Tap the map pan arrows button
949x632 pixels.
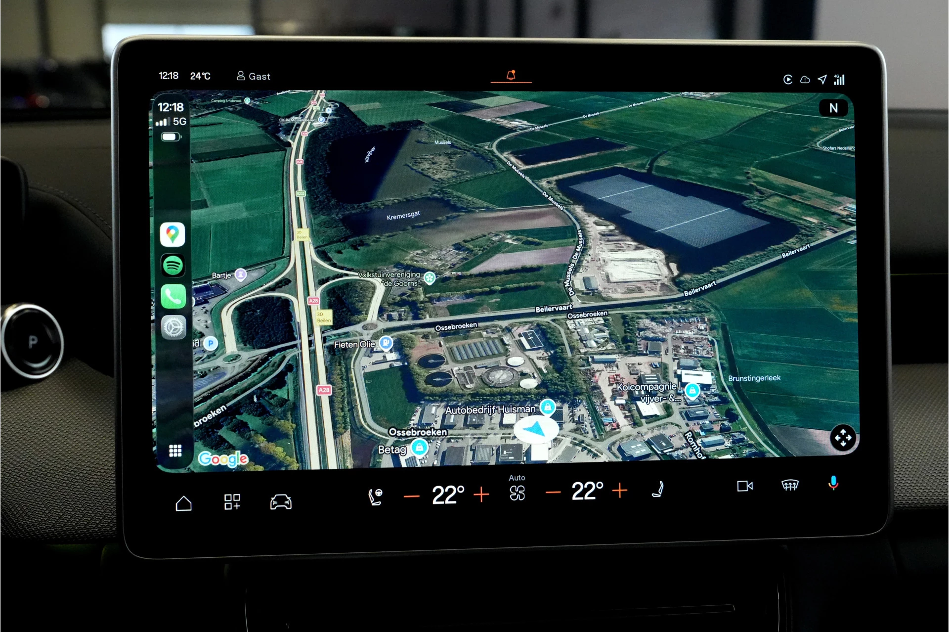coord(843,438)
